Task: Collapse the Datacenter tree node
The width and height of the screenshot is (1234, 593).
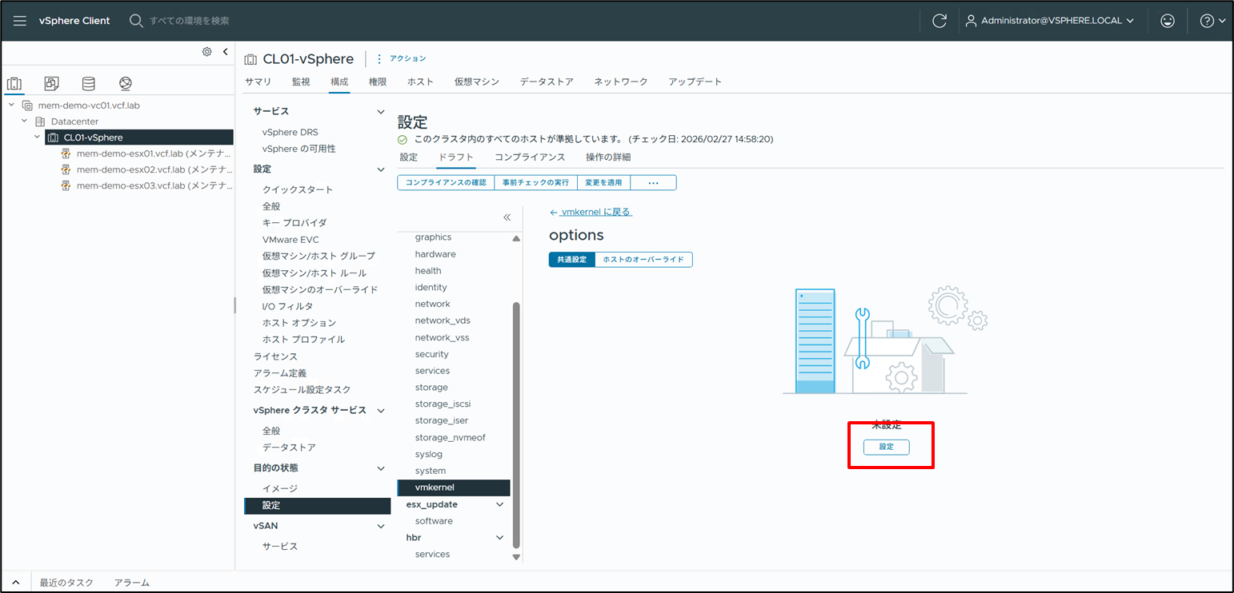Action: 25,121
